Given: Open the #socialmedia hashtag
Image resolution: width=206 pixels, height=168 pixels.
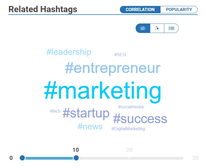Looking at the screenshot, I should click(x=131, y=107).
